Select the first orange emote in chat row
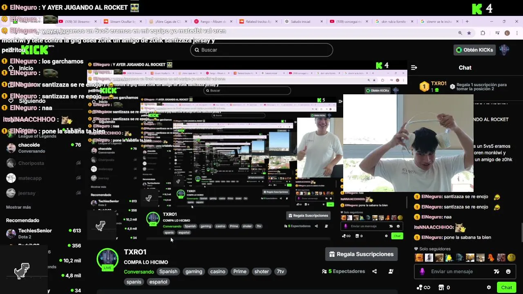Viewport: 523px width, 294px height. [x=419, y=258]
